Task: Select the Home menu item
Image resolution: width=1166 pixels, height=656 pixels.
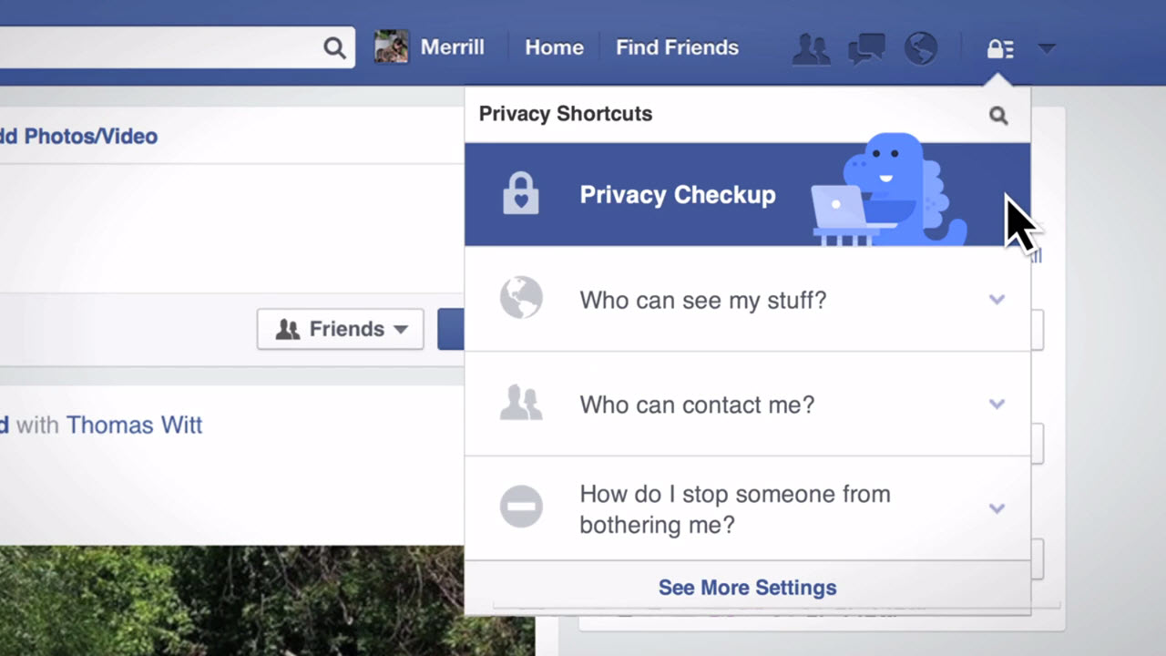Action: [554, 46]
